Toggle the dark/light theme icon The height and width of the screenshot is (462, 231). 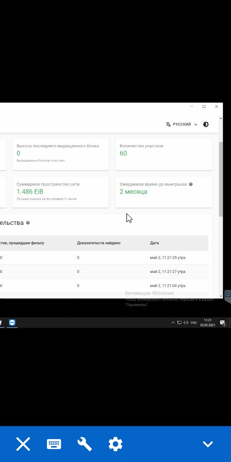point(206,124)
